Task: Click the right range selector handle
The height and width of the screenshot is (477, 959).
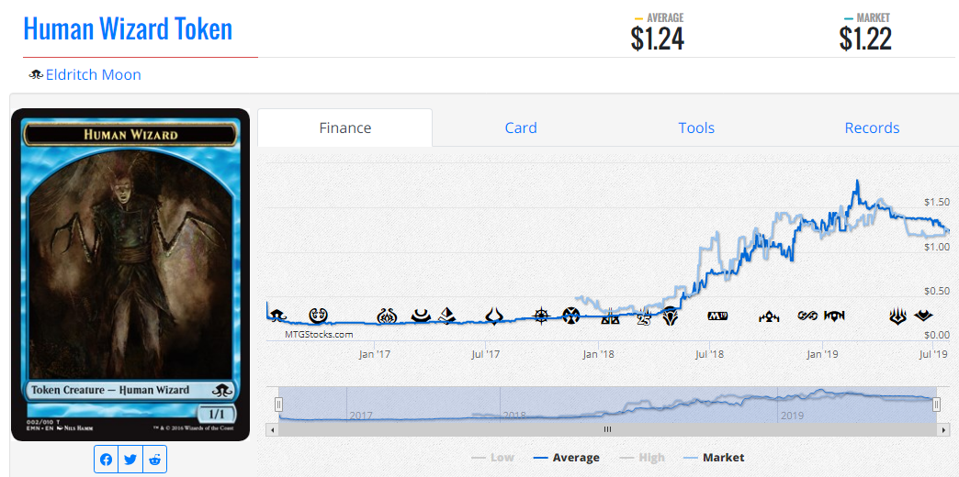Action: pyautogui.click(x=936, y=405)
